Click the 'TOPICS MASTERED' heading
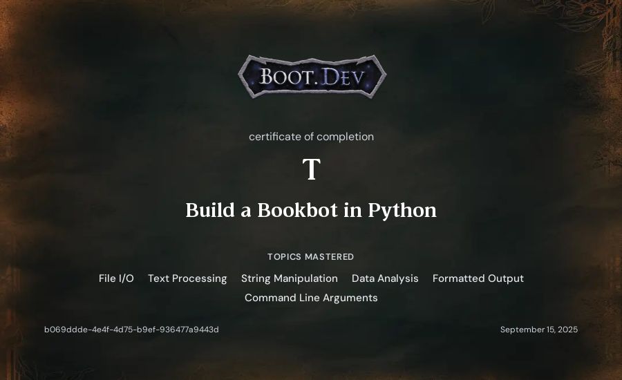The width and height of the screenshot is (622, 380). click(x=310, y=256)
